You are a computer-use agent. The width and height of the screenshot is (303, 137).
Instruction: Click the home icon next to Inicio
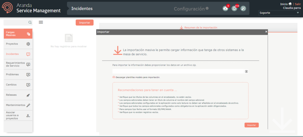(290, 4)
